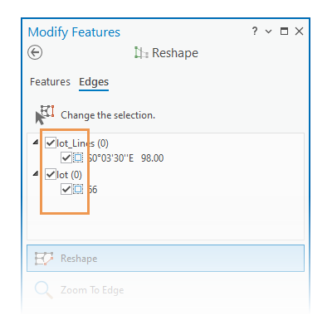Go back using the circled arrow icon
This screenshot has width=332, height=315.
[35, 52]
